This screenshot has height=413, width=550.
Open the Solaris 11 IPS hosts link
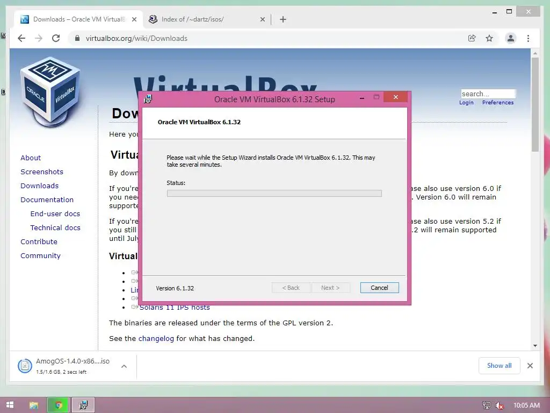(175, 308)
